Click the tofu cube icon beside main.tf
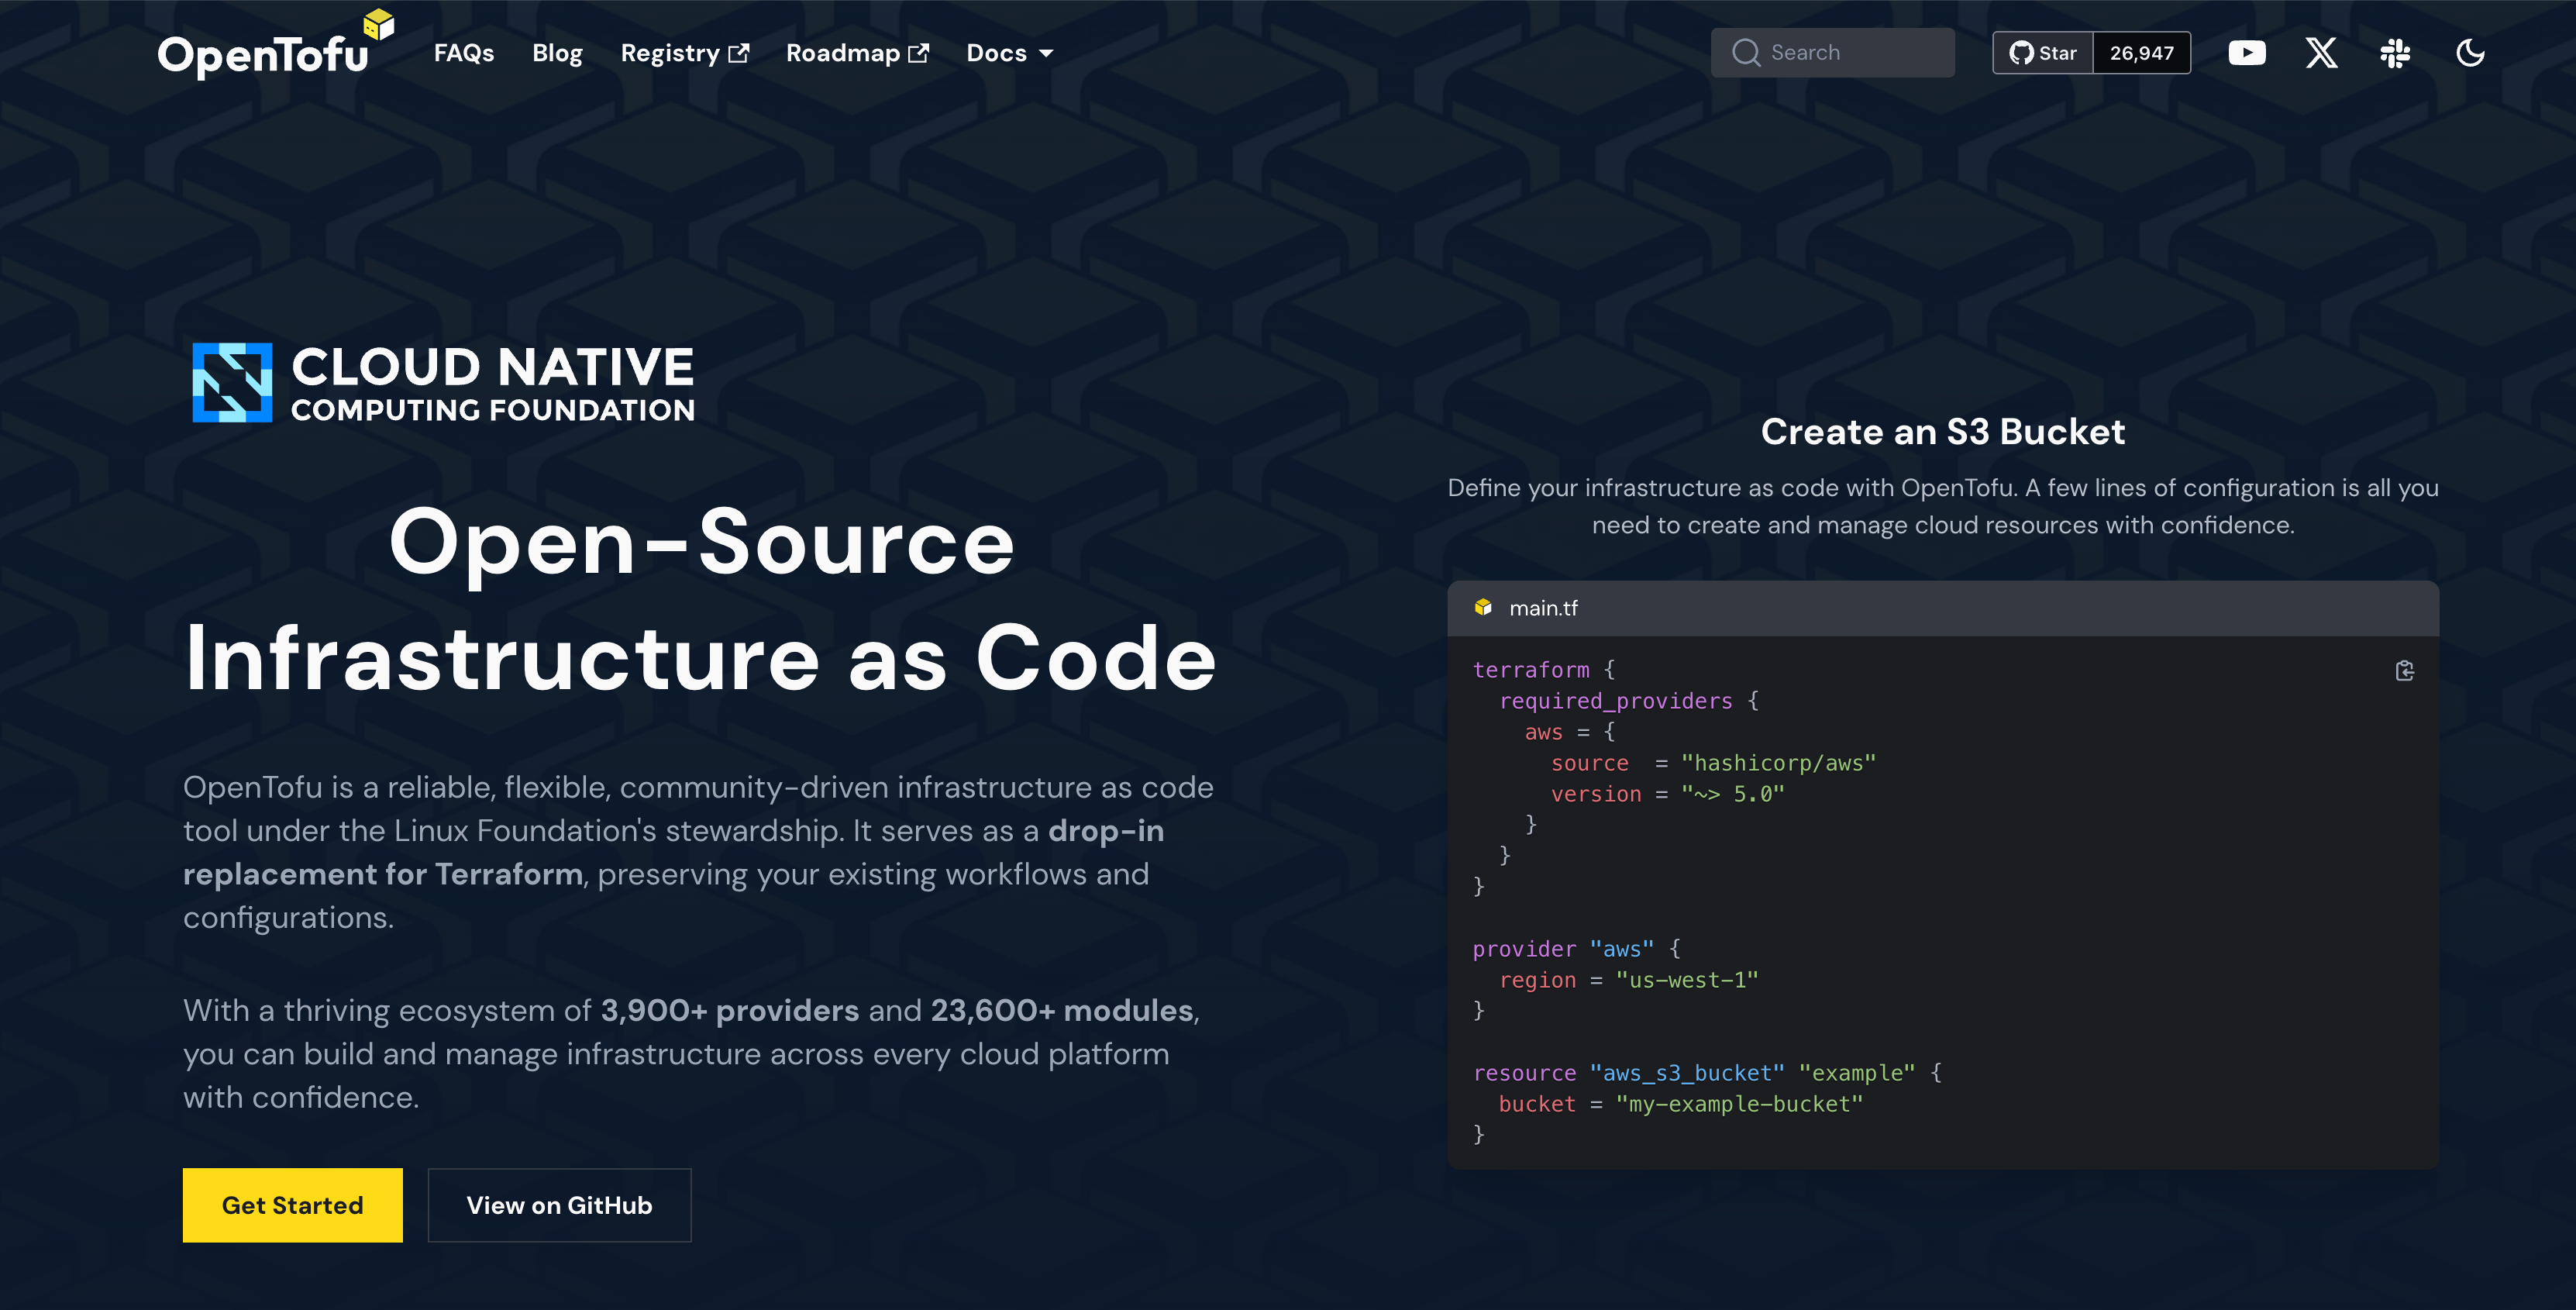This screenshot has height=1310, width=2576. (x=1483, y=608)
